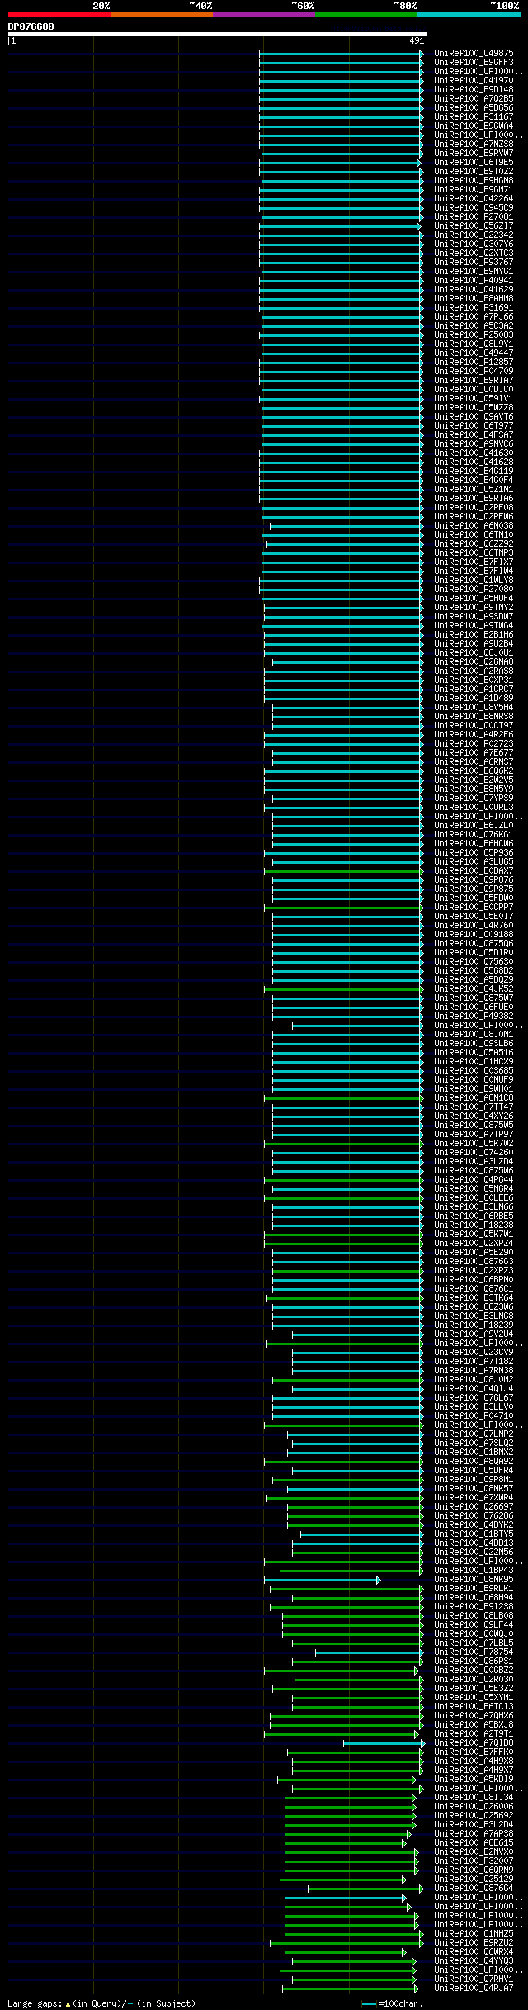
Task: Select hit label UniRef100_C1MHZ5
Action: (x=474, y=1933)
